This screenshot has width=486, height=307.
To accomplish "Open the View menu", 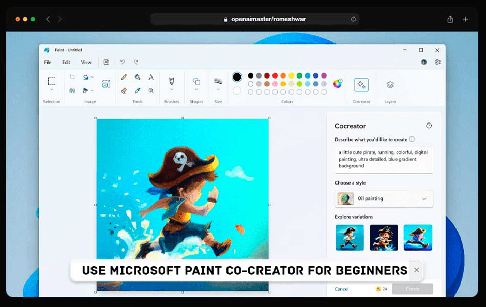I will tap(86, 62).
